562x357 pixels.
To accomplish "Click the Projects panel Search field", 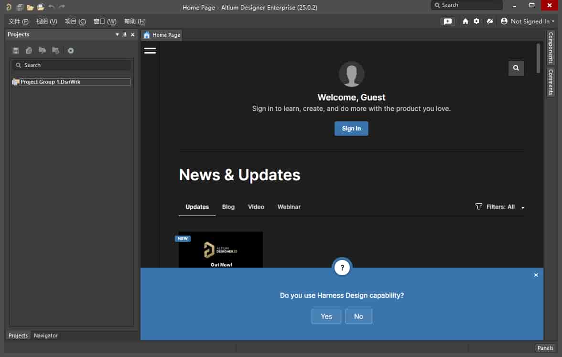I will [72, 65].
